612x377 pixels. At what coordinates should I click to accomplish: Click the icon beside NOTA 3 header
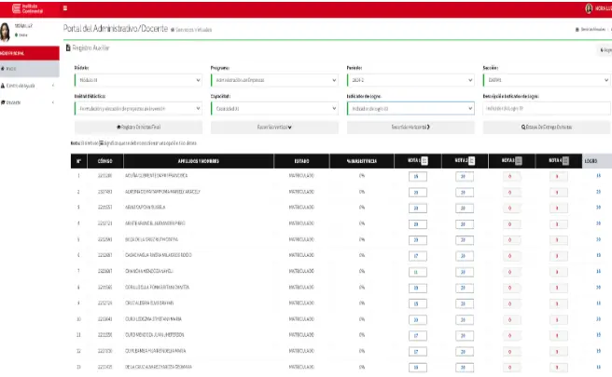pos(519,161)
